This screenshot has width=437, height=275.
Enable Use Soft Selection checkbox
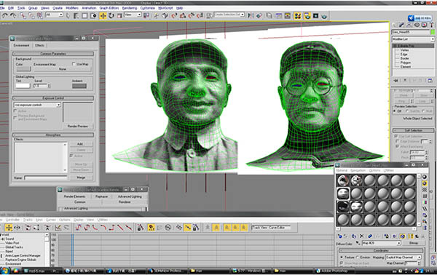point(396,136)
